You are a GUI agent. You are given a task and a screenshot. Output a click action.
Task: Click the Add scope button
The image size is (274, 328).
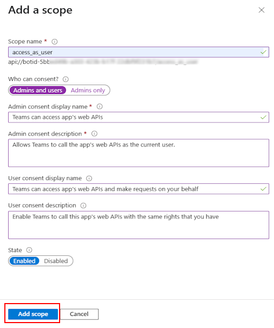(x=33, y=314)
